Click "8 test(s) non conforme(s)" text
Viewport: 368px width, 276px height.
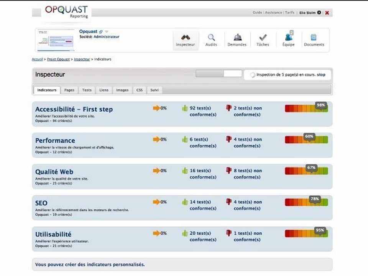[248, 174]
